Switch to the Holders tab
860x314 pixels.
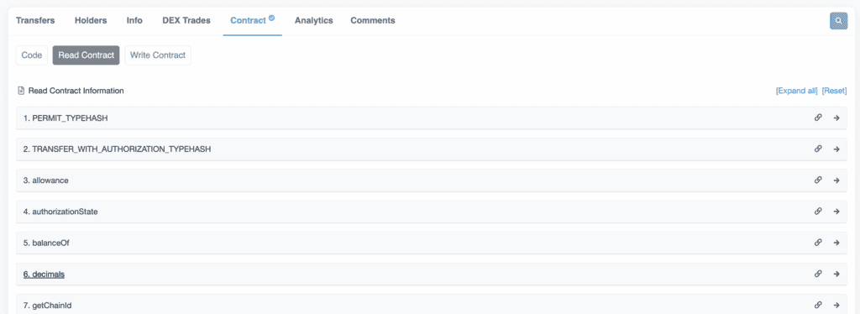[x=91, y=21]
